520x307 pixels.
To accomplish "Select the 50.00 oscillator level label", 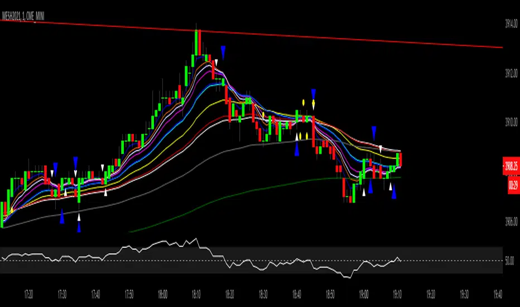I will [510, 261].
